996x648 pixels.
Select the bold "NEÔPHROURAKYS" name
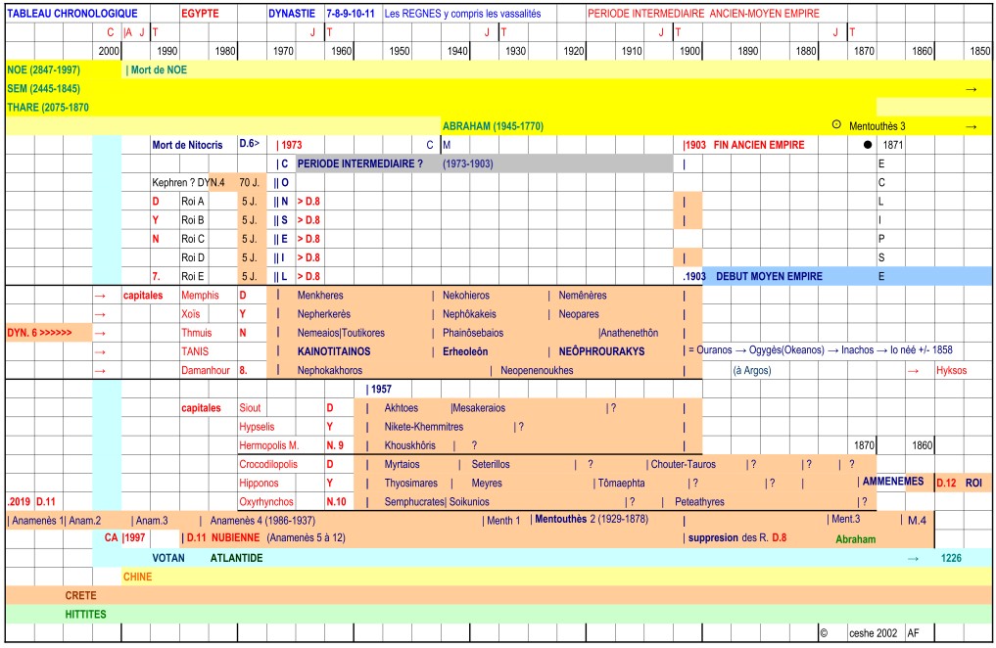point(601,351)
